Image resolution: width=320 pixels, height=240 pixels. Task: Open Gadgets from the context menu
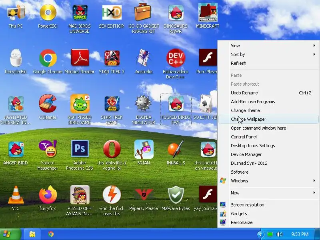pos(268,214)
